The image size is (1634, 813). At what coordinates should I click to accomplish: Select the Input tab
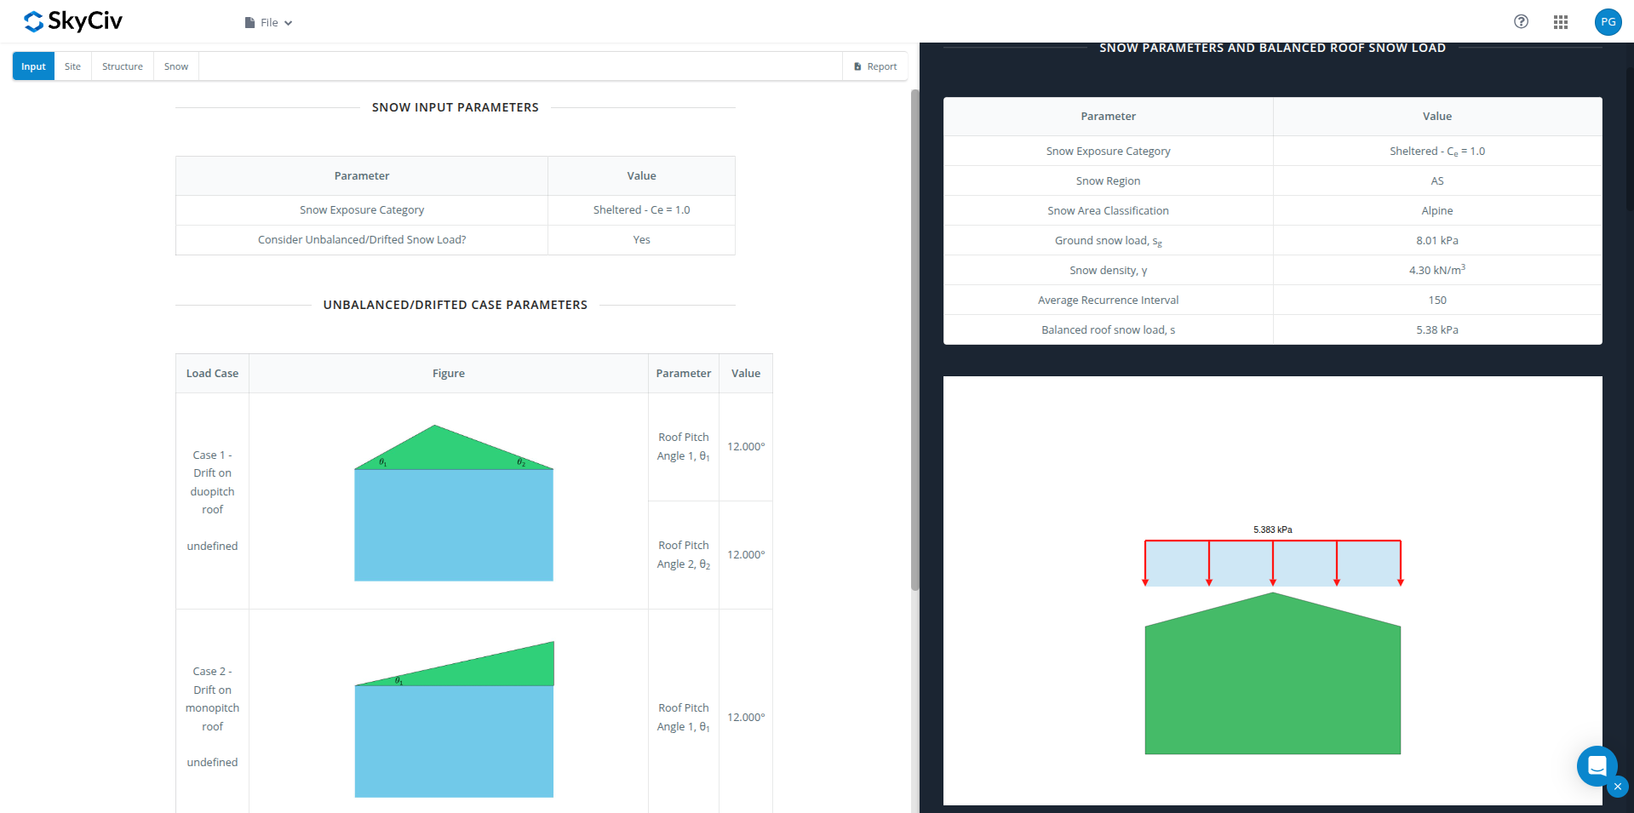tap(33, 66)
